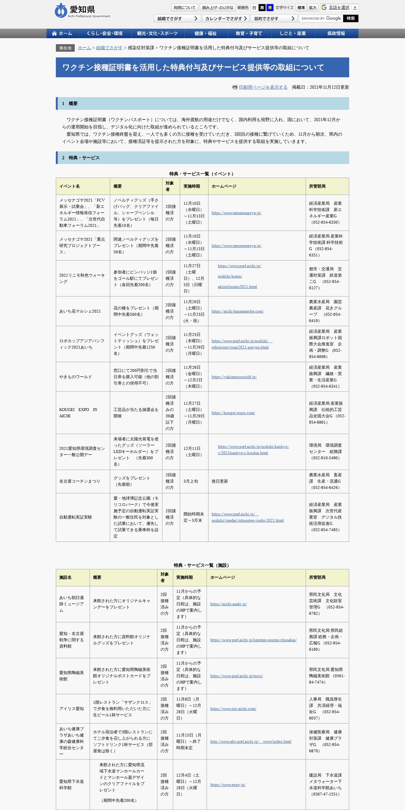
Task: Click KOUGEI EXPO IN AICHI name cell
Action: [83, 413]
